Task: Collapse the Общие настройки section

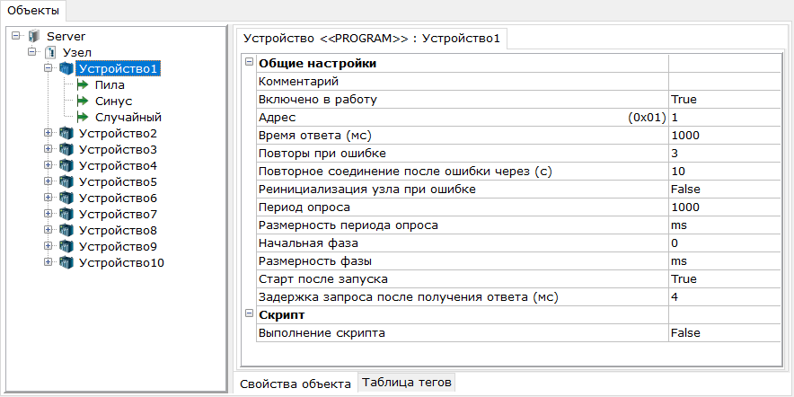Action: [249, 62]
